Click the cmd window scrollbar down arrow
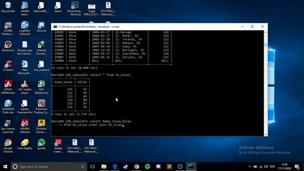This screenshot has width=304, height=171. click(266, 134)
